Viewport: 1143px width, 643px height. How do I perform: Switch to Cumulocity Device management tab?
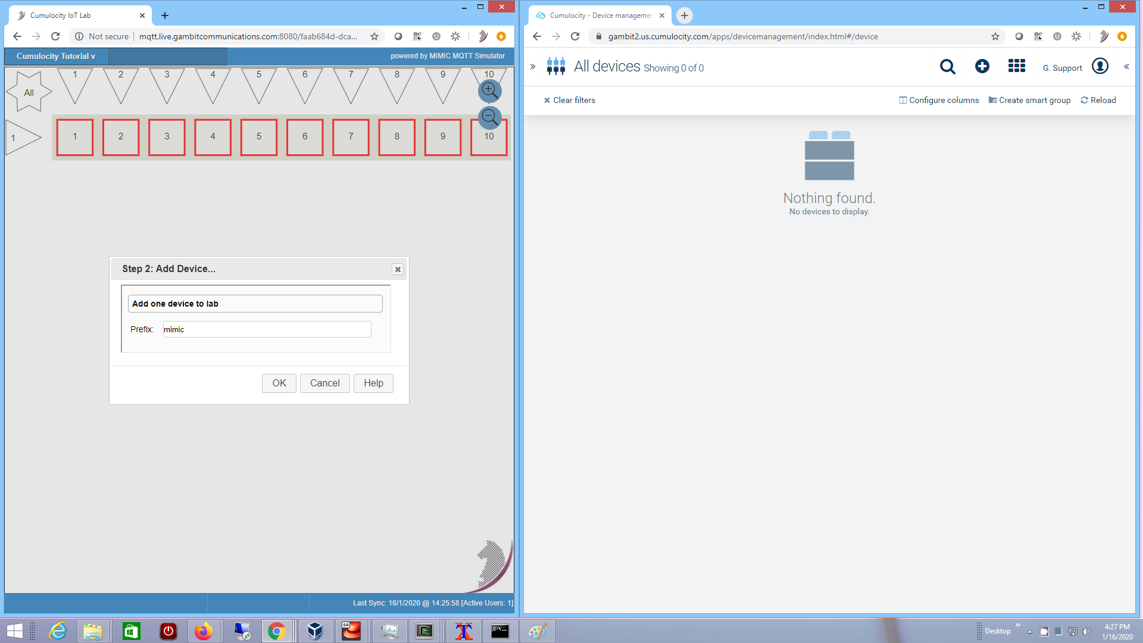tap(599, 15)
